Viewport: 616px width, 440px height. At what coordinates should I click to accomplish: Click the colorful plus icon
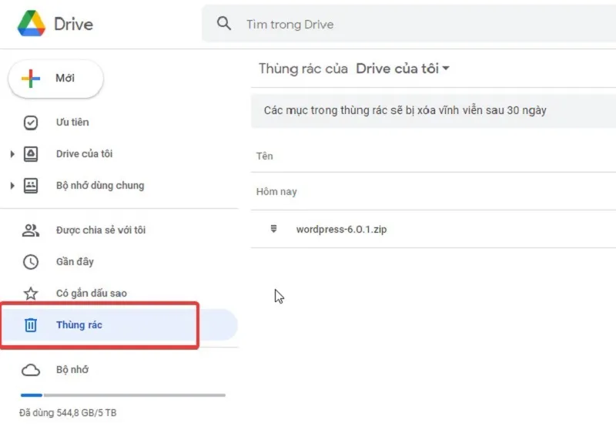point(31,79)
